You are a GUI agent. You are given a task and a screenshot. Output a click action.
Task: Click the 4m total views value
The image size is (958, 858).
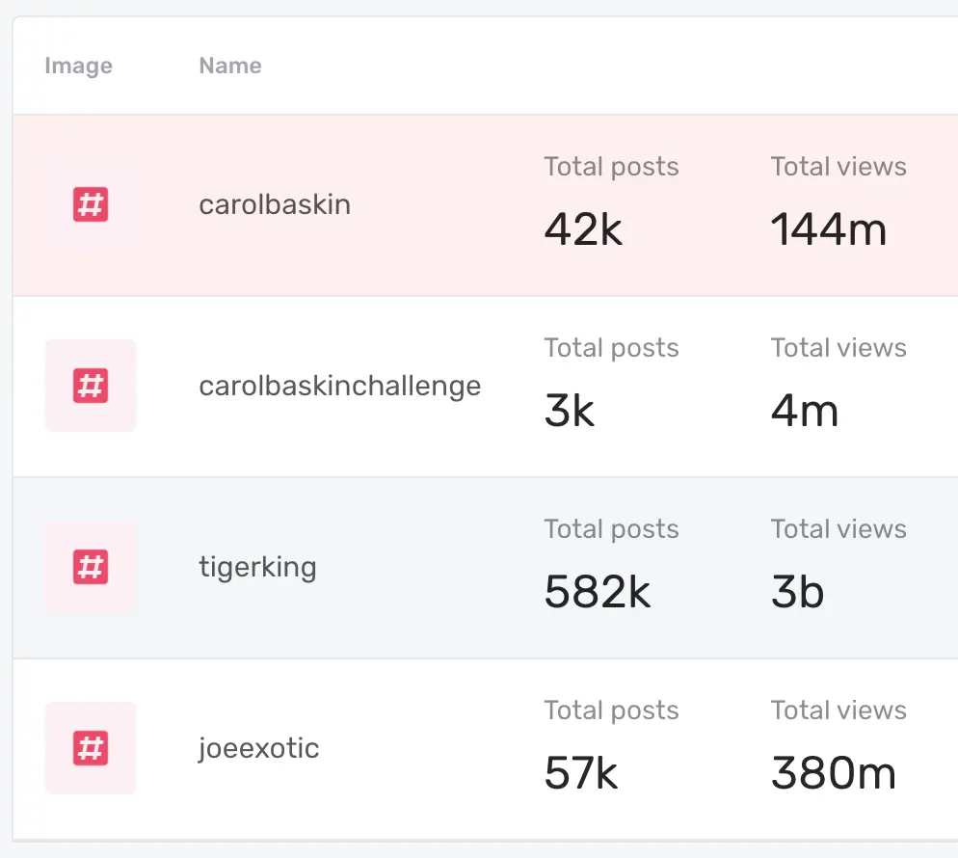pos(804,411)
